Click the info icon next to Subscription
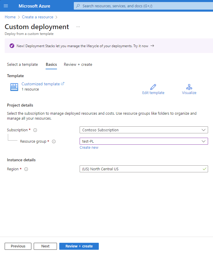213x255 pixels. coord(35,130)
